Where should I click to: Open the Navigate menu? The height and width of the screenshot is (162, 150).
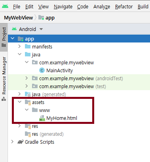pyautogui.click(x=63, y=7)
